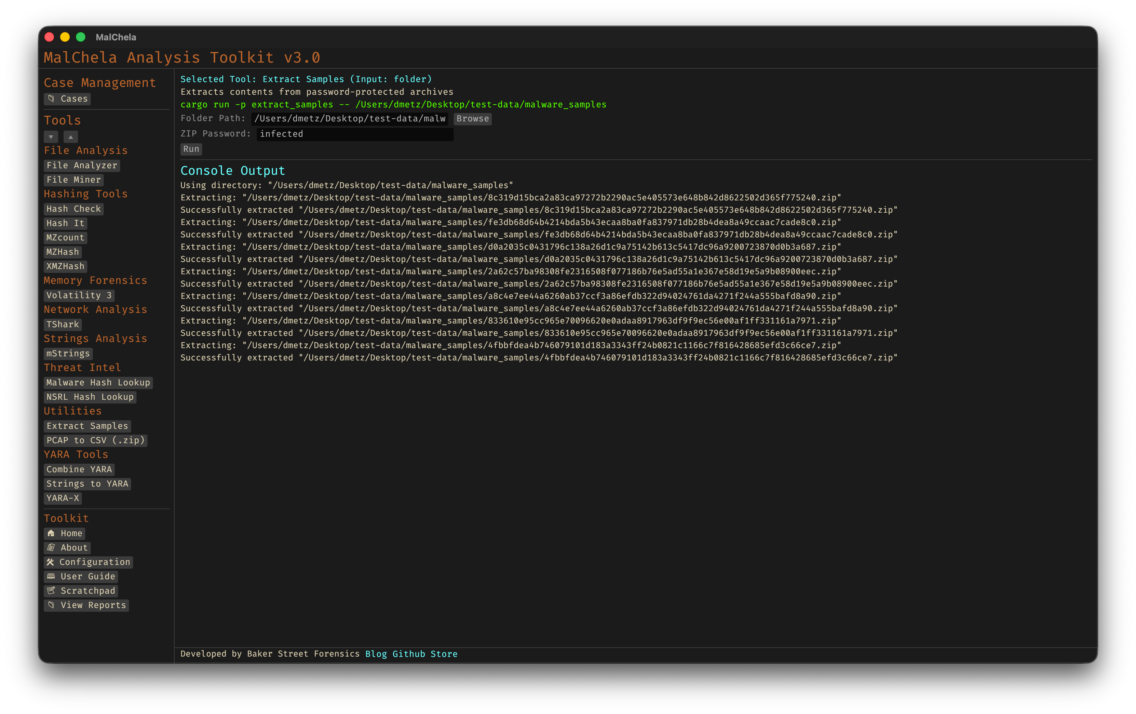Click Successfully extracted line for 833610e9 zip
The image size is (1136, 714).
(539, 333)
